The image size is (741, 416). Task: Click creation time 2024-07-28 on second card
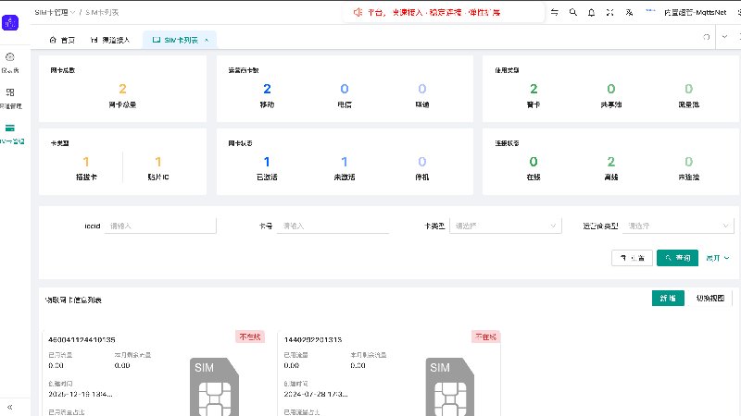click(x=316, y=395)
